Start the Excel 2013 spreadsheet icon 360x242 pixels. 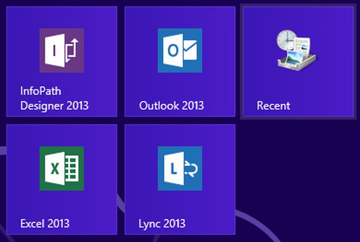pyautogui.click(x=62, y=169)
